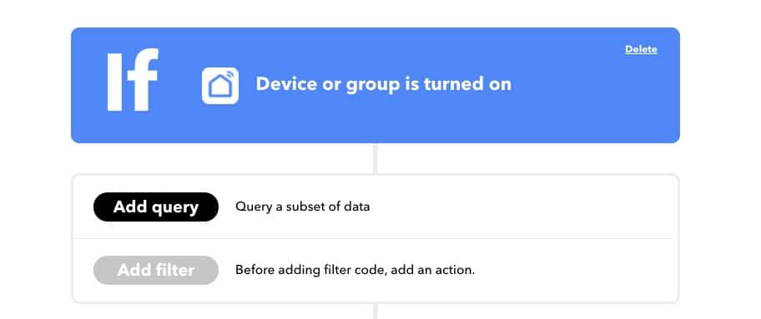Click the white card border around query options
Viewport: 761px width, 319px height.
[x=375, y=175]
